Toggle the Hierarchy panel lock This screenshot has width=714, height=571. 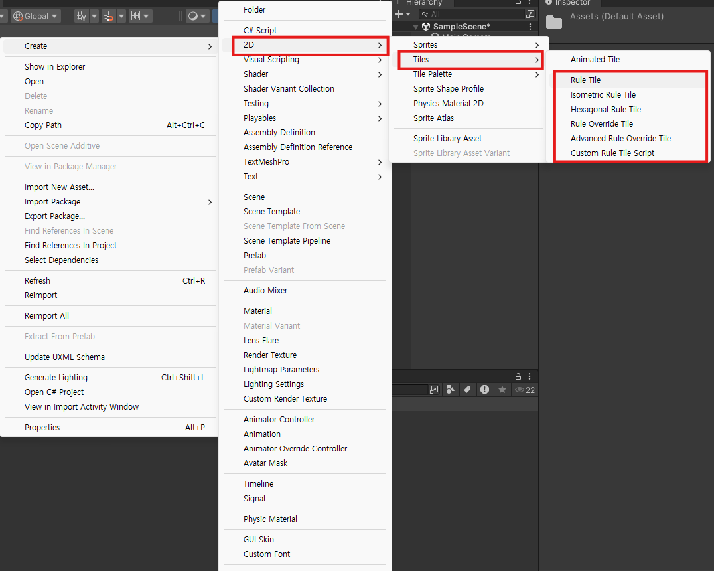518,2
